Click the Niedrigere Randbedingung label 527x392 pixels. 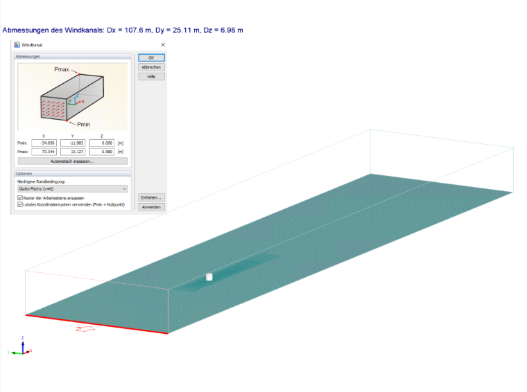click(42, 181)
